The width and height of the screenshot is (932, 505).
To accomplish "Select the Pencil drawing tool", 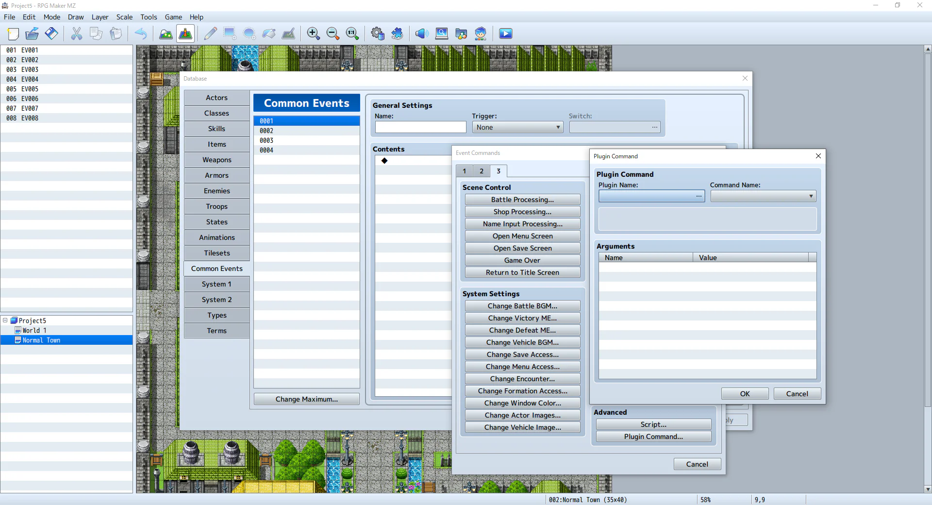I will [211, 34].
